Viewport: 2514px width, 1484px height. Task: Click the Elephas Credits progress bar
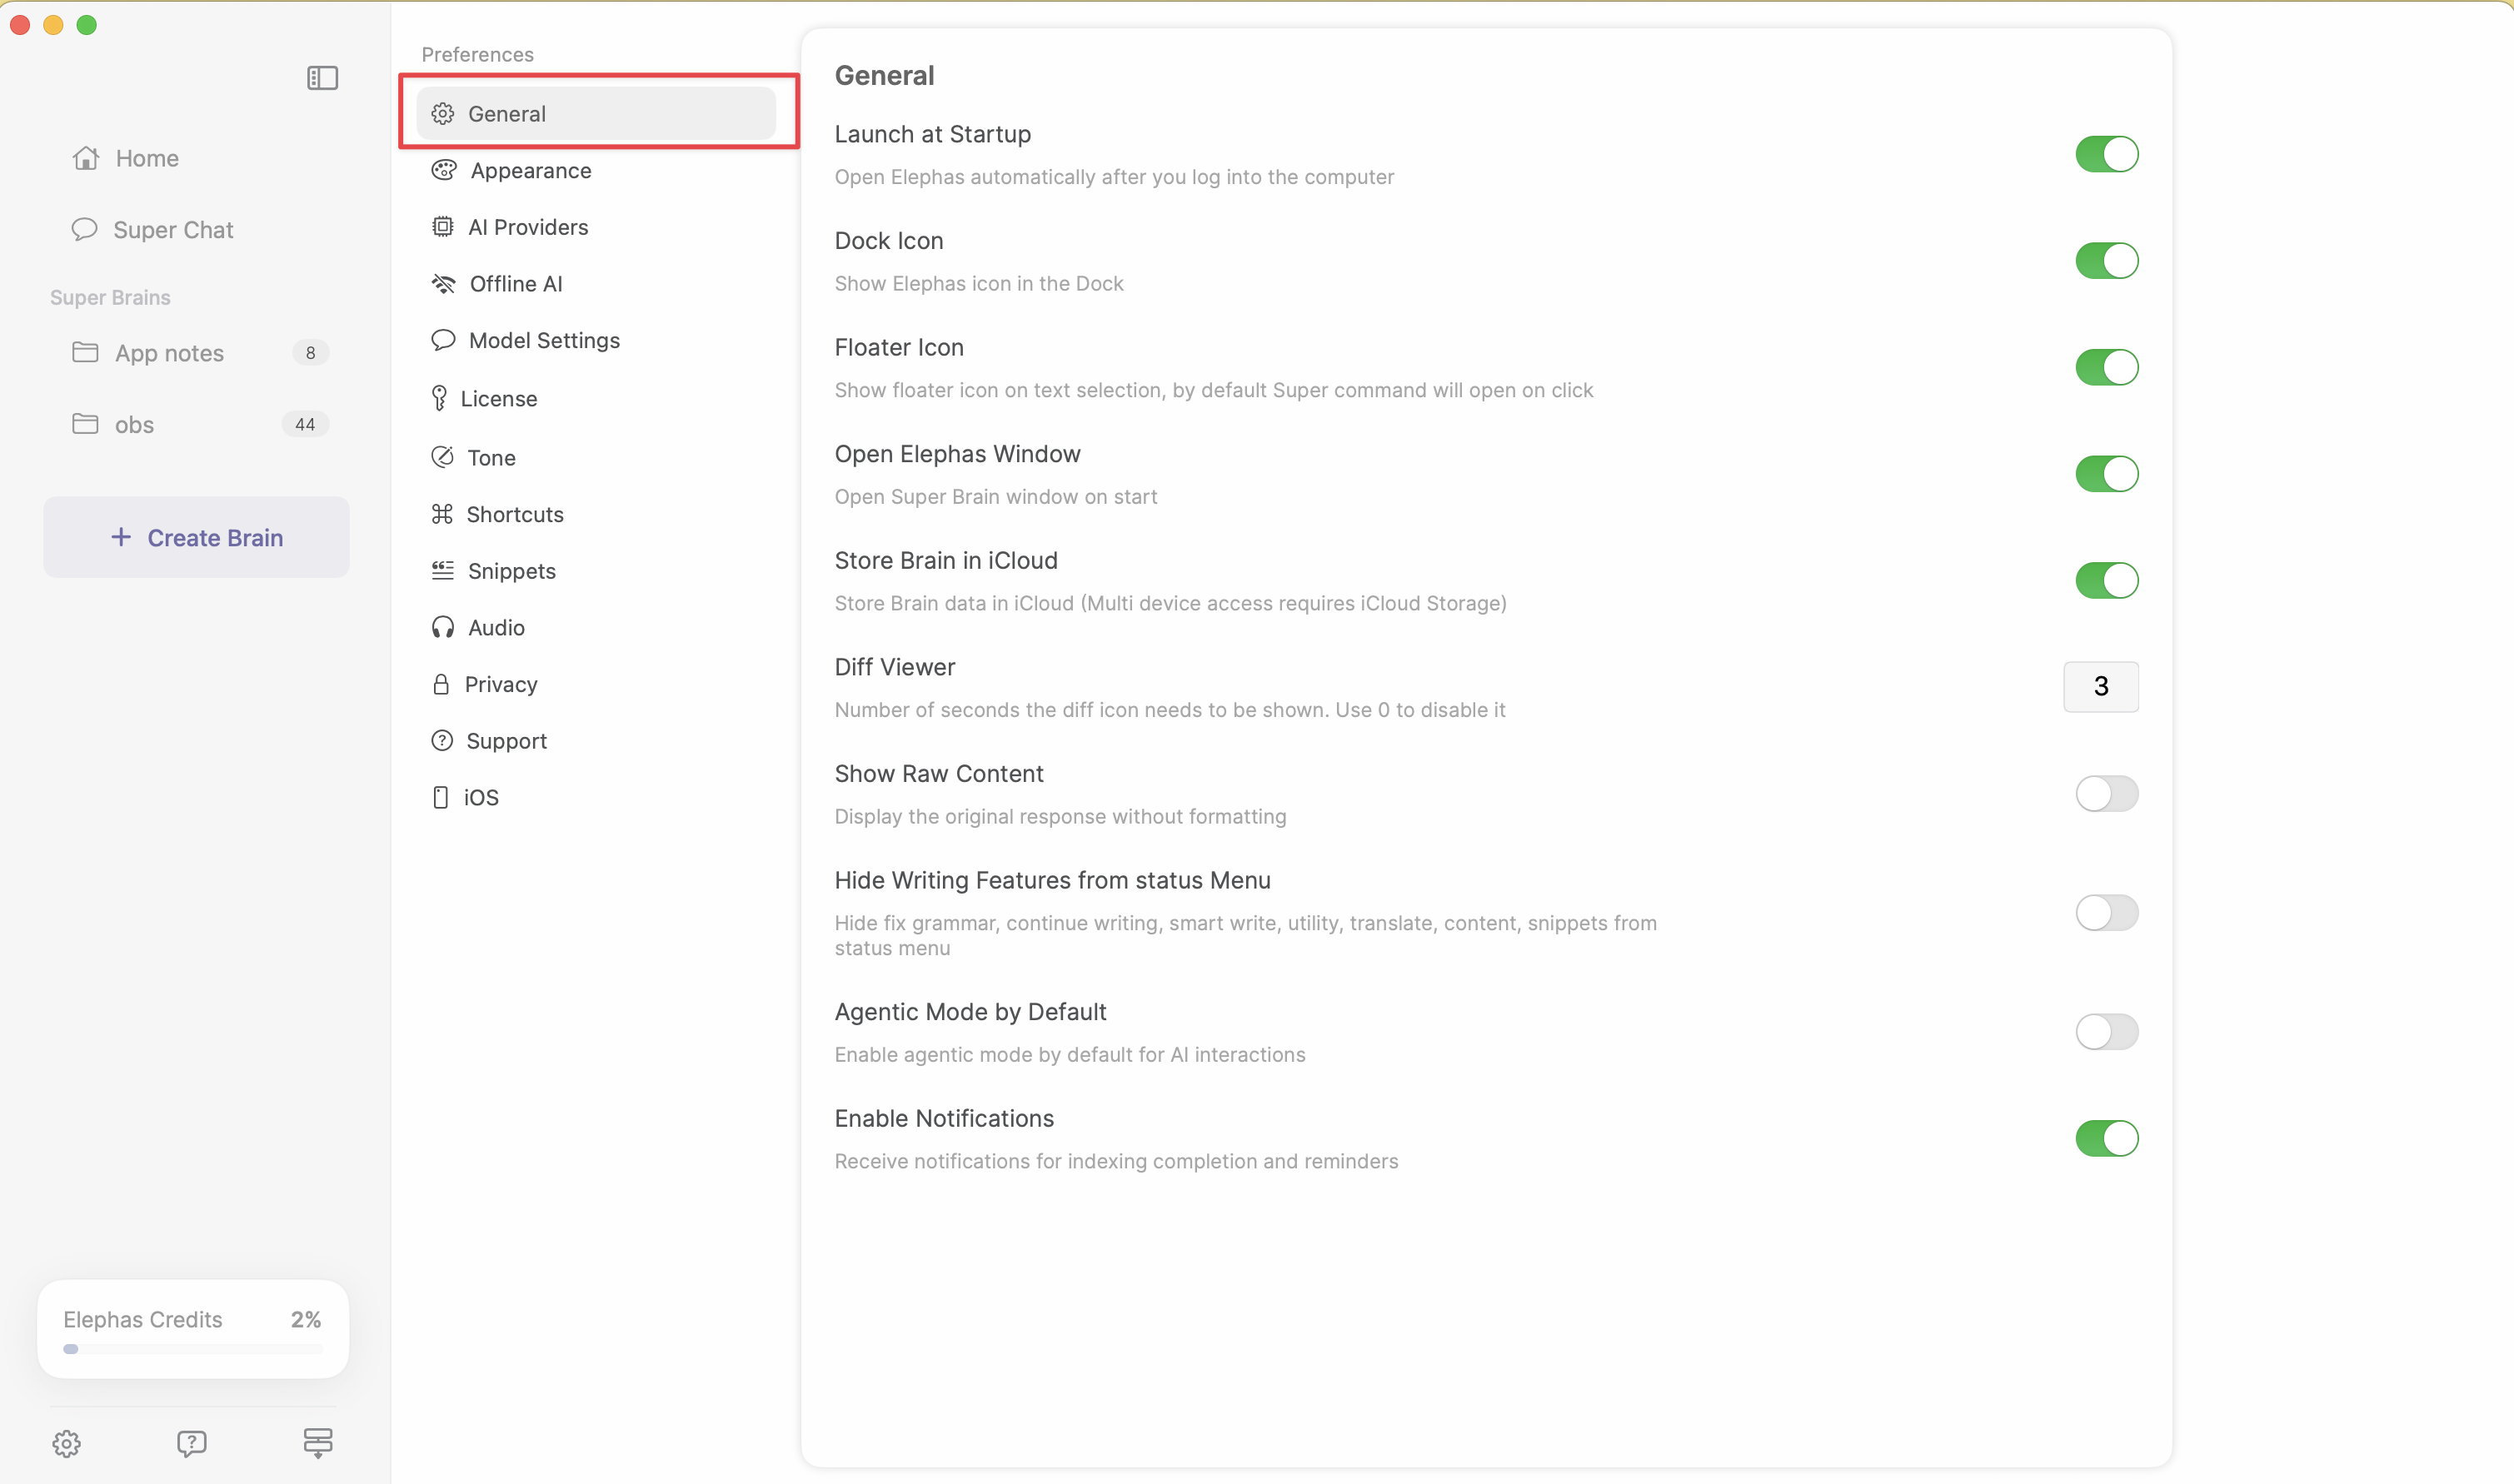(193, 1349)
